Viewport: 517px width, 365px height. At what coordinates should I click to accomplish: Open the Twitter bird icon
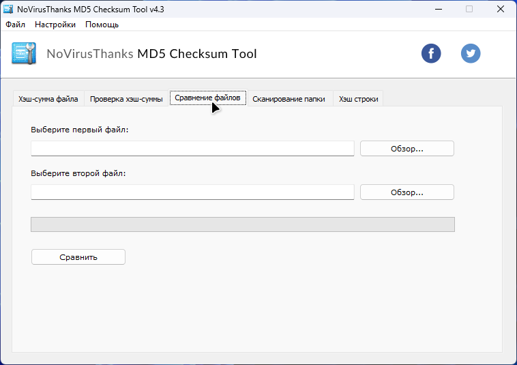pos(471,53)
